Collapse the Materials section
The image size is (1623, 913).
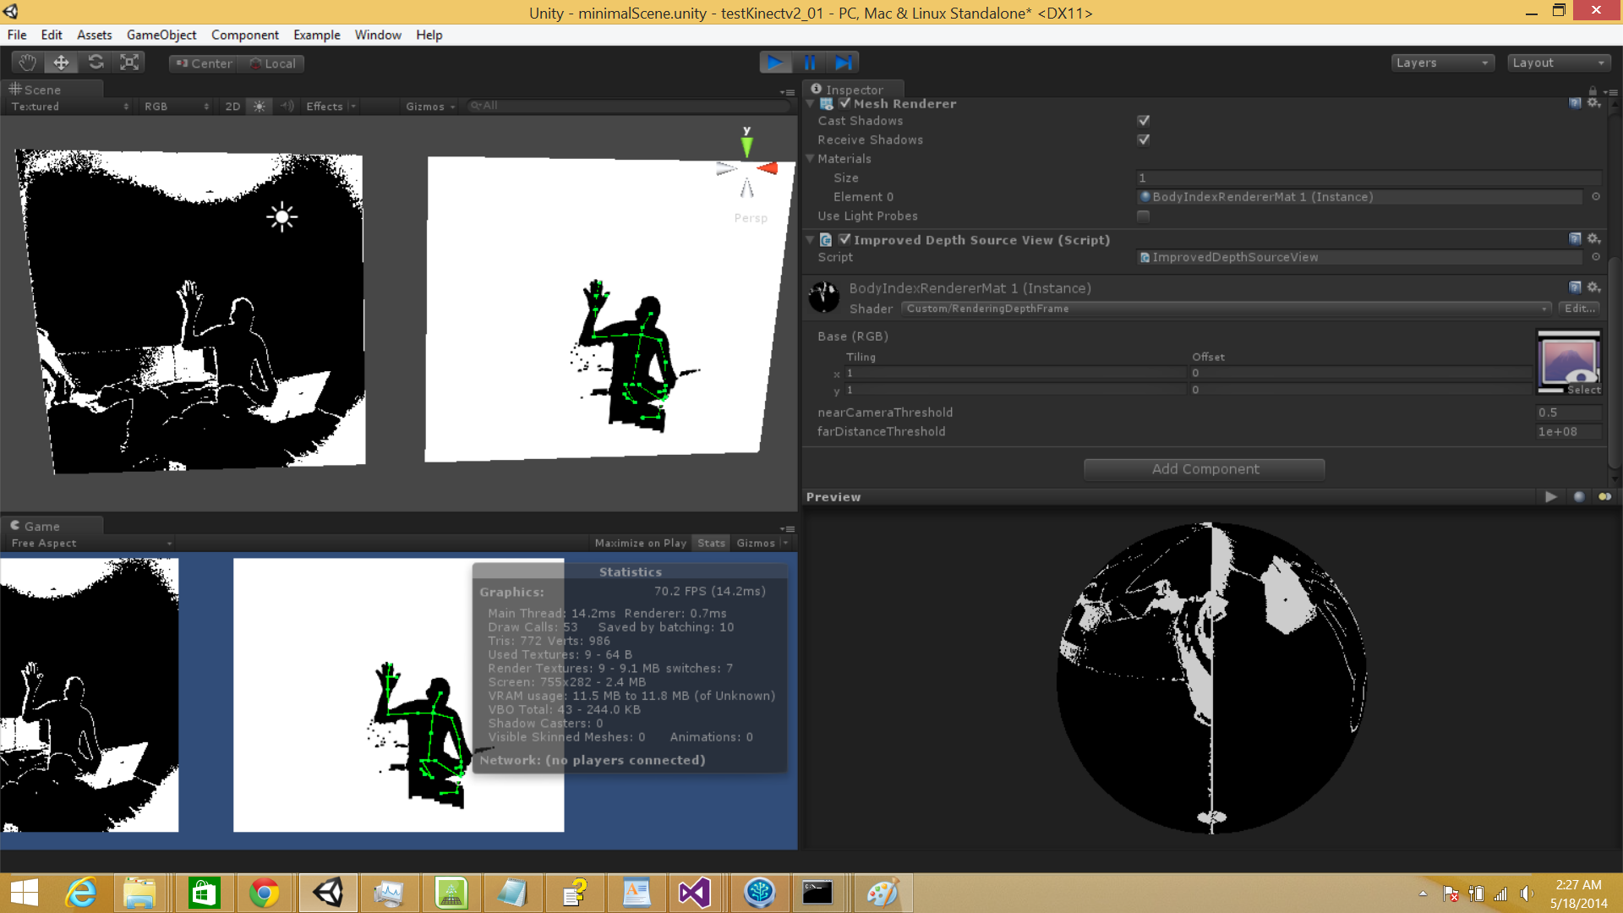811,159
